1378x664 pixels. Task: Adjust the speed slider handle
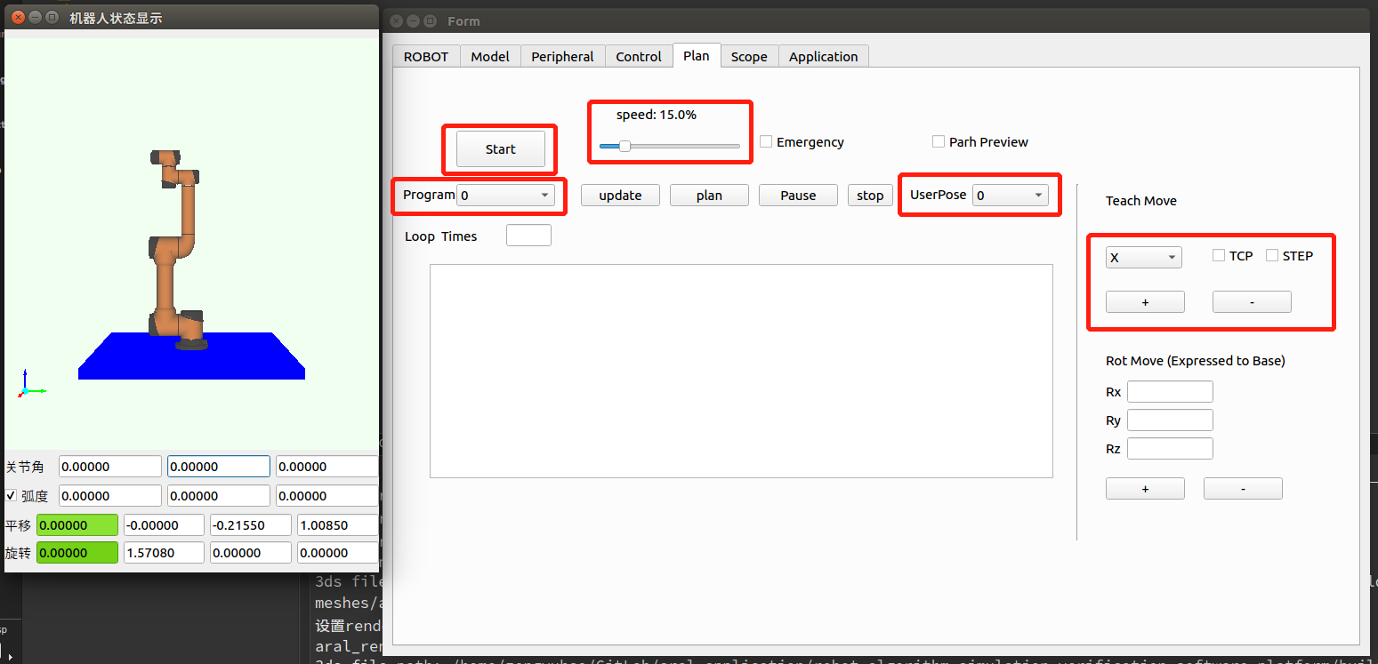coord(625,146)
